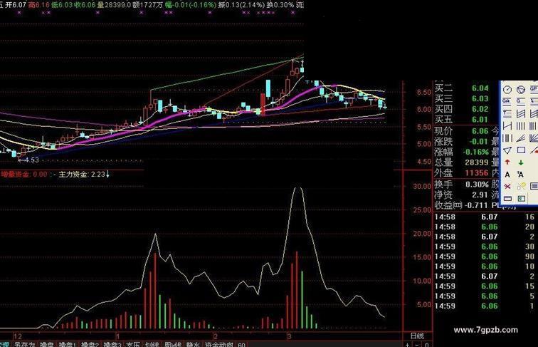538x347 pixels.
Task: Select the T text-lines retracement tool
Action: tap(507, 113)
